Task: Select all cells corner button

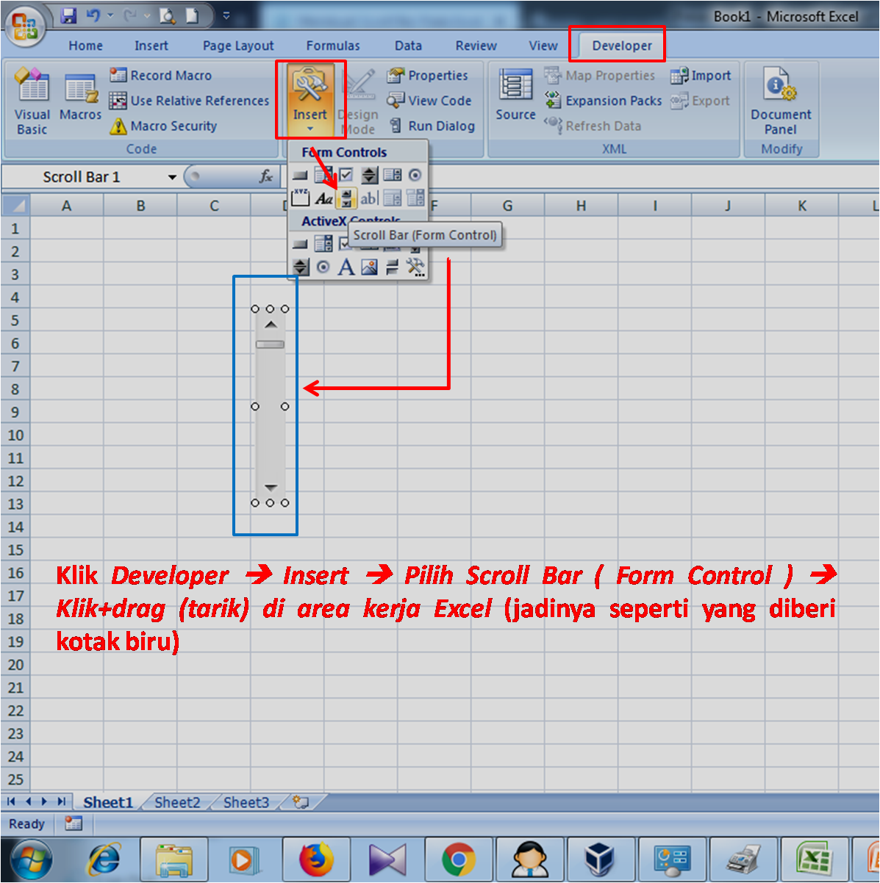Action: pos(15,206)
